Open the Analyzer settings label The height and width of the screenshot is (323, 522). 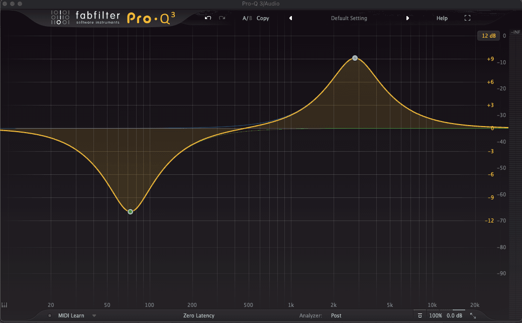coord(310,315)
